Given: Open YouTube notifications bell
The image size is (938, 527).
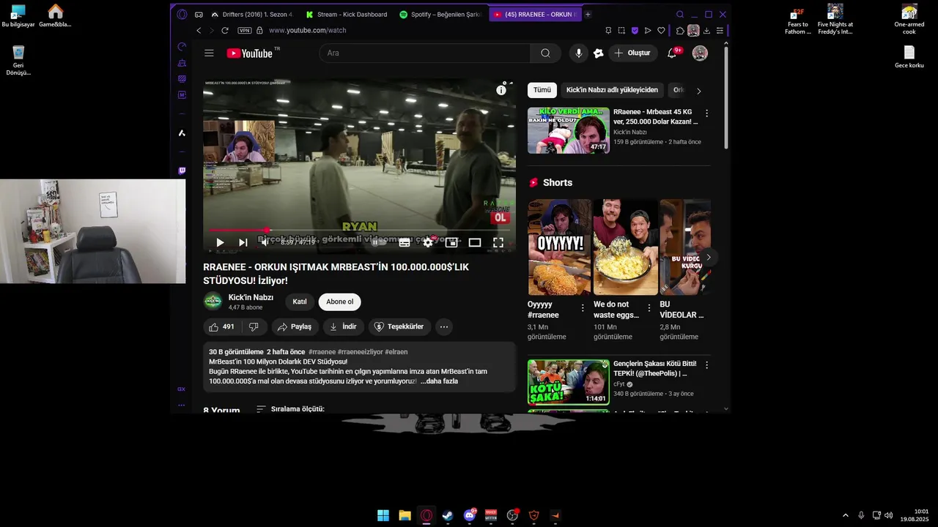Looking at the screenshot, I should [672, 53].
